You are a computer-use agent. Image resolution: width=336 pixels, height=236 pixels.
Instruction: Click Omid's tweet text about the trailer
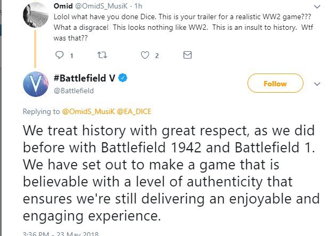click(171, 24)
